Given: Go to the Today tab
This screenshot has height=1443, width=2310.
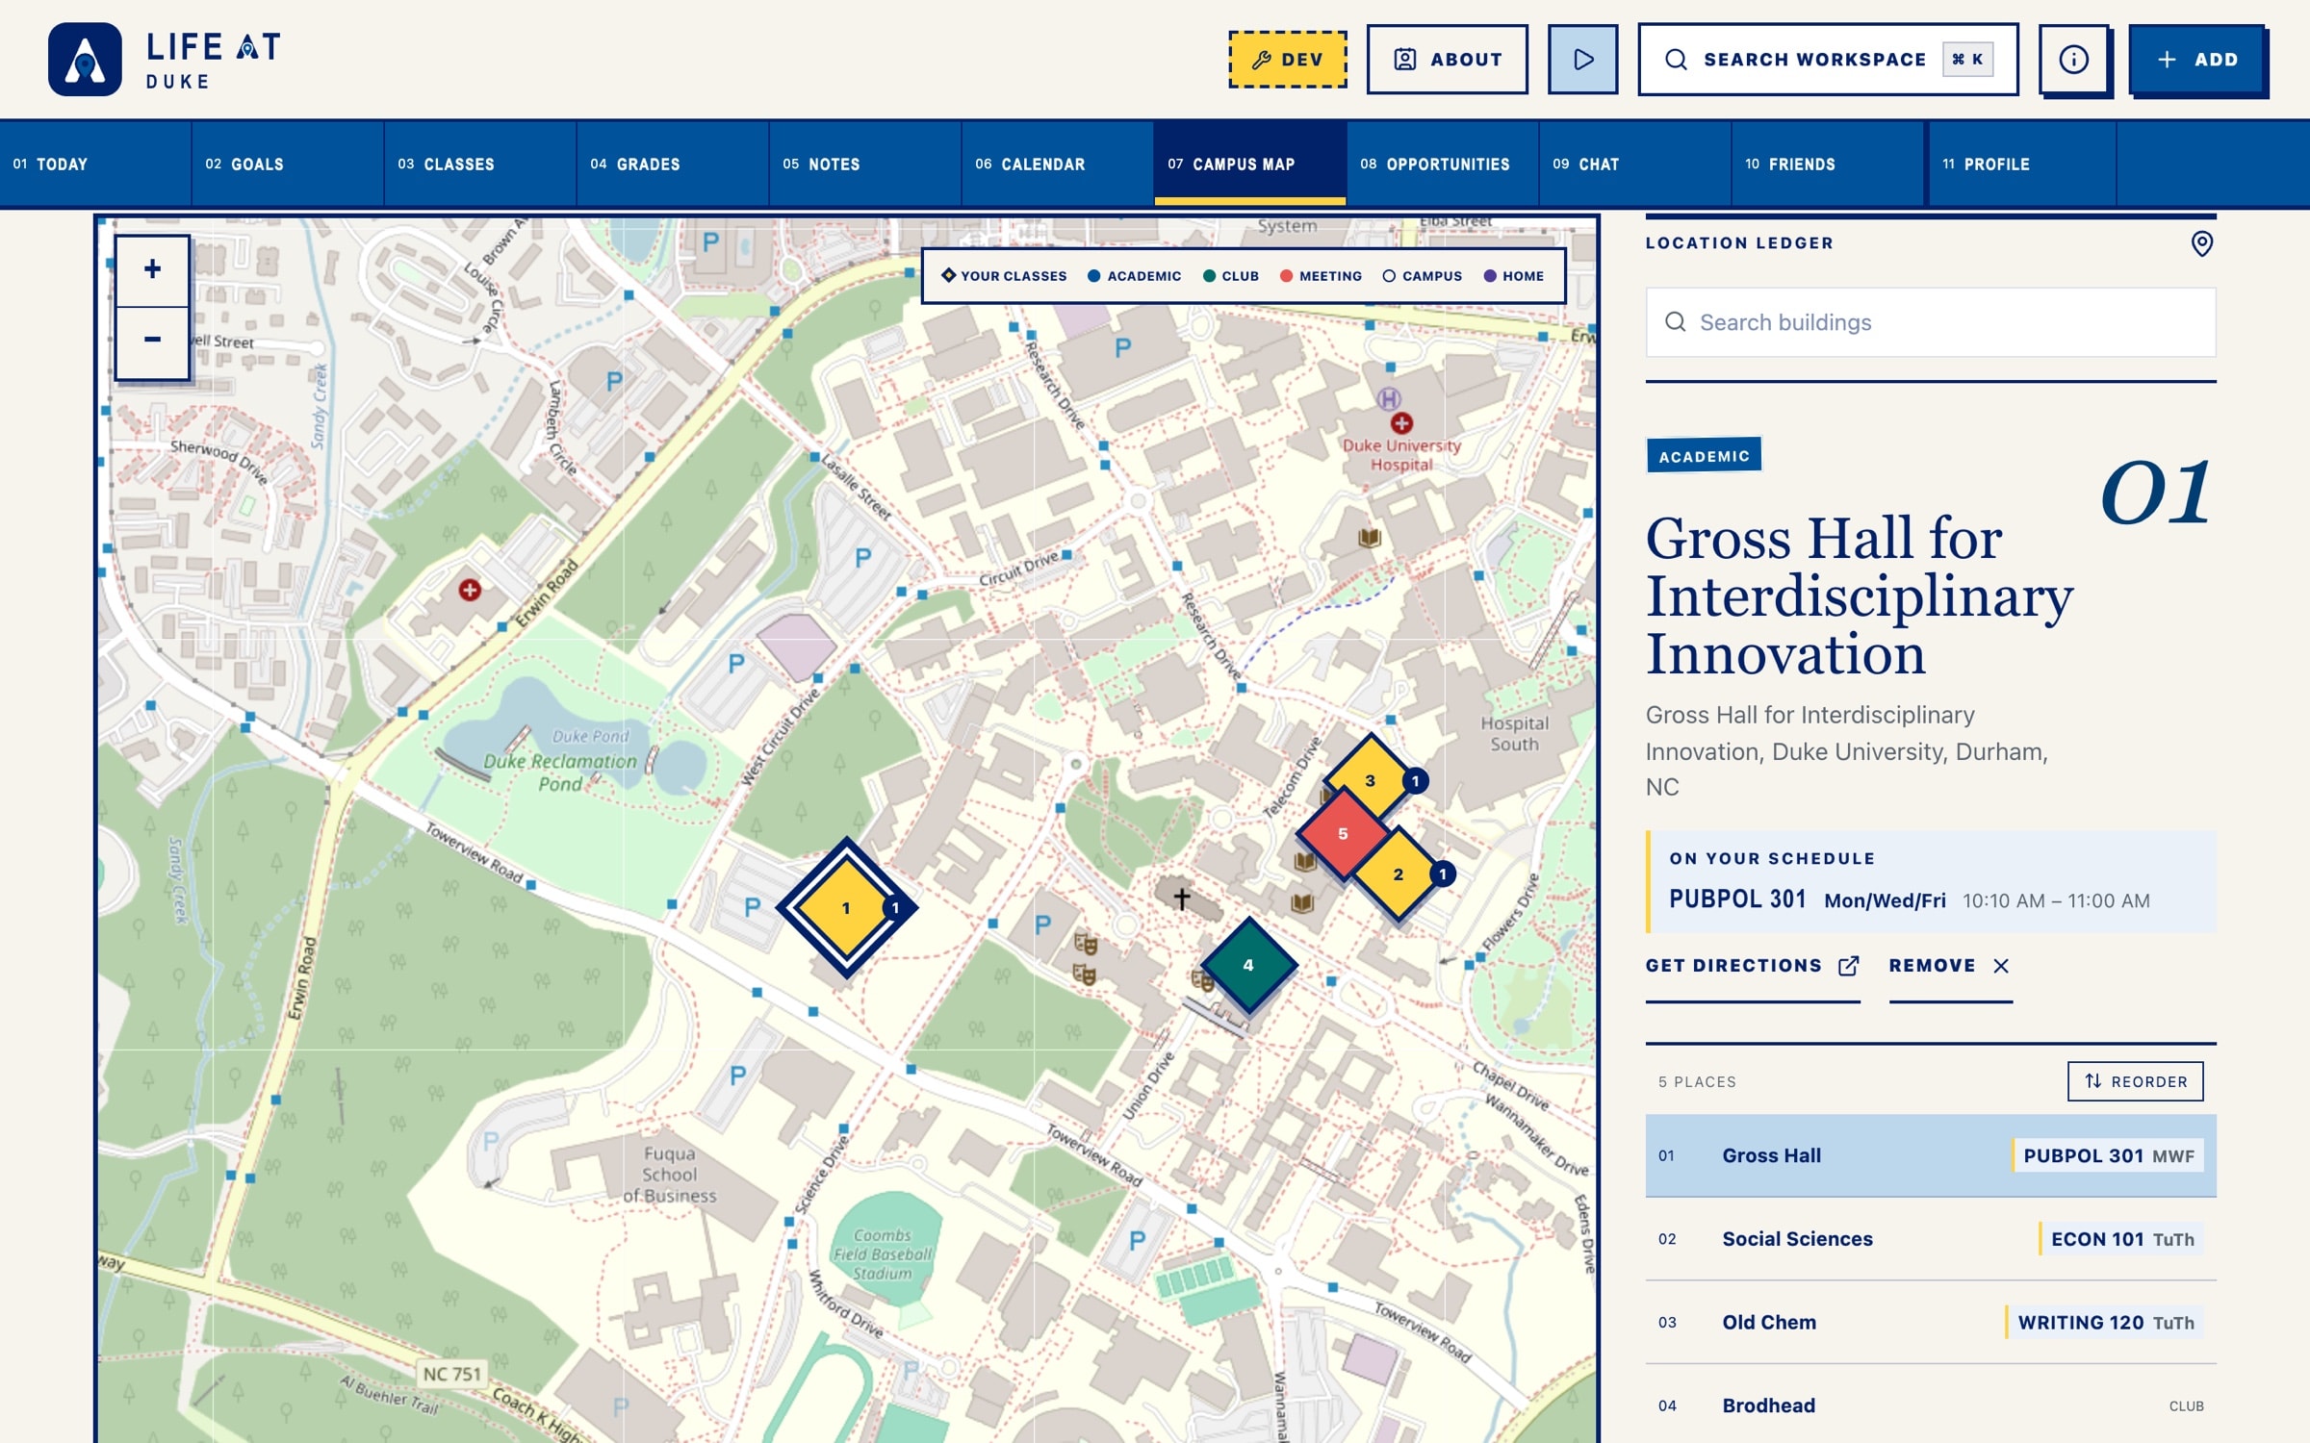Looking at the screenshot, I should [x=96, y=165].
